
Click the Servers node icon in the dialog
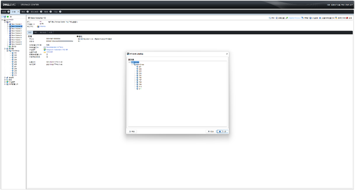132,62
